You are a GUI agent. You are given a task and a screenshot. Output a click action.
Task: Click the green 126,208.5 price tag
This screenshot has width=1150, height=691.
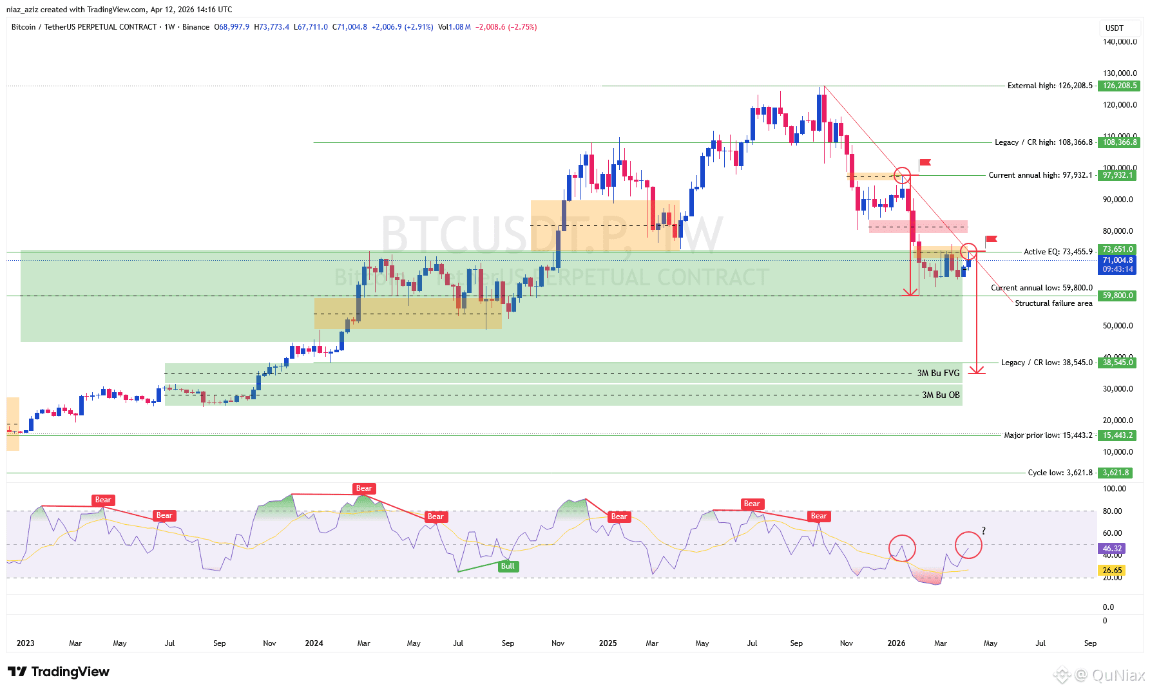[1119, 86]
